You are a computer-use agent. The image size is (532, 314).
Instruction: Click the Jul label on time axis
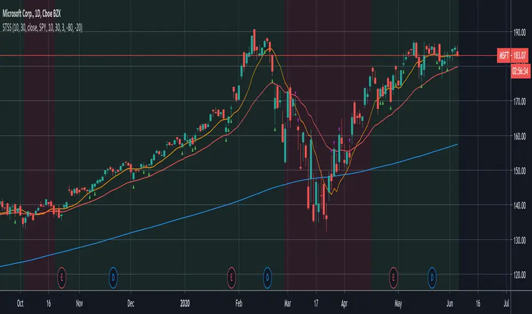click(506, 303)
